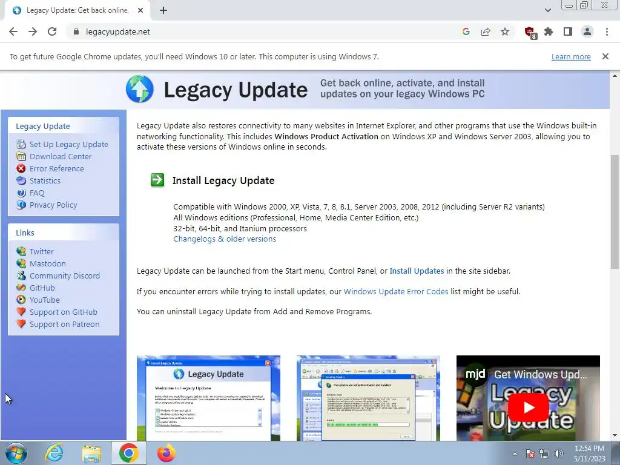
Task: Show hidden tray icons arrow
Action: pyautogui.click(x=515, y=453)
